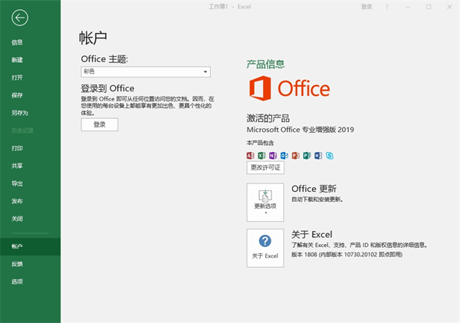Viewport: 460px width, 323px height.
Task: Click the 产品信息 heading
Action: (265, 64)
